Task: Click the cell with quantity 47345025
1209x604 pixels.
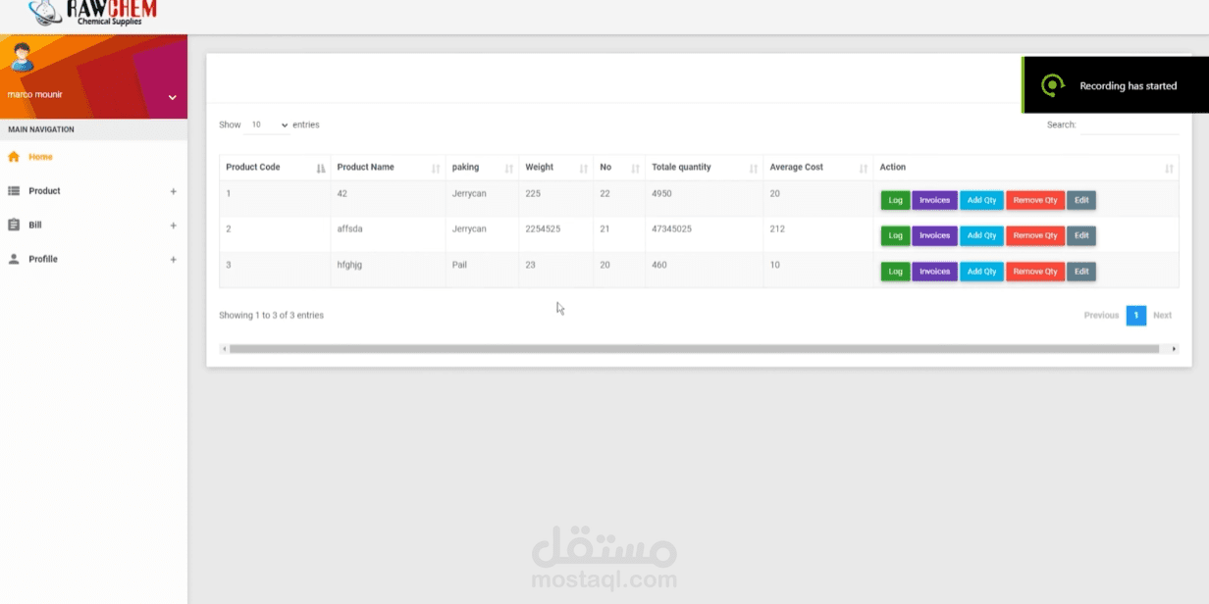Action: 704,235
